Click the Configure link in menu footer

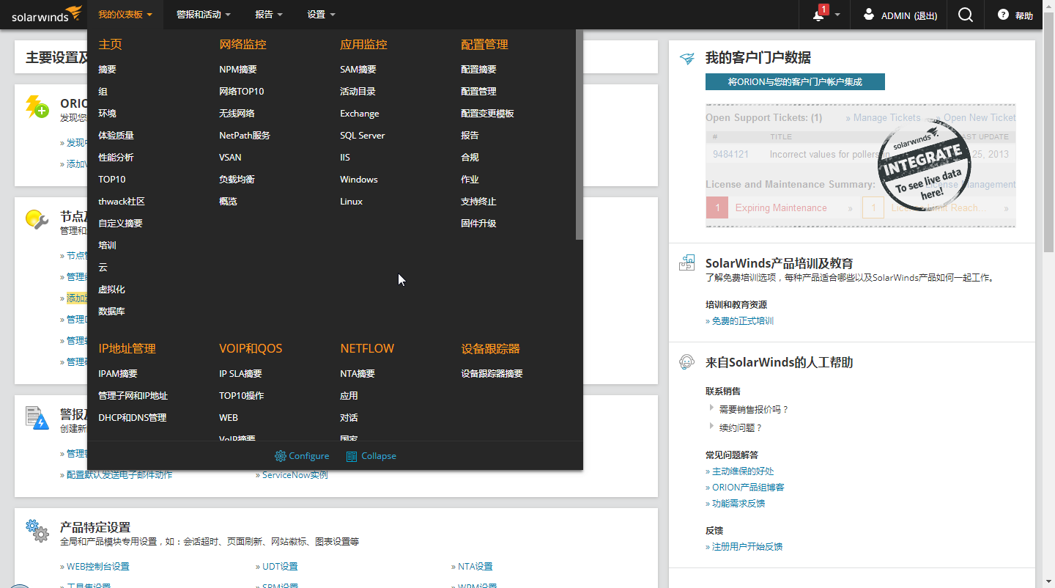click(309, 456)
